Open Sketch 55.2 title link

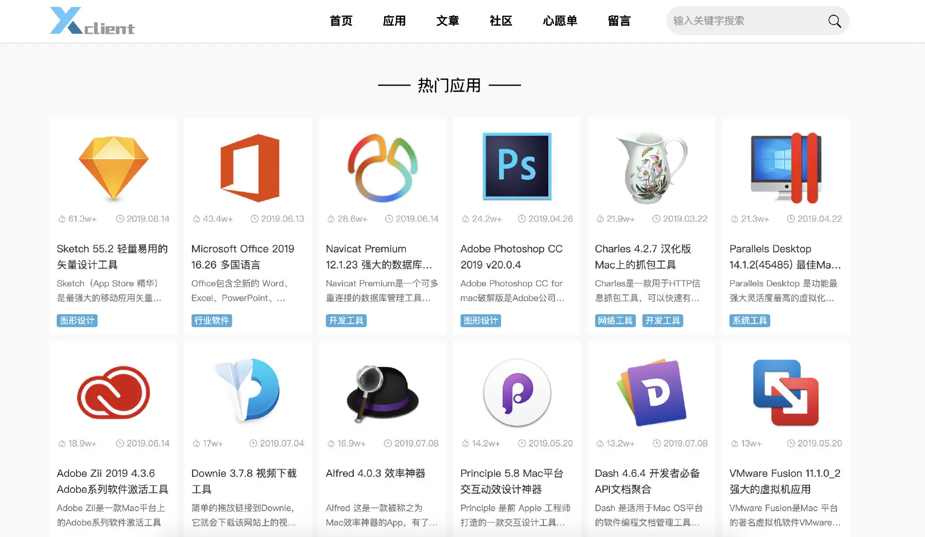(x=112, y=257)
